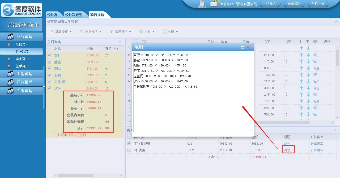Click the move-up arrow in row 2
The width and height of the screenshot is (340, 178).
tap(301, 55)
